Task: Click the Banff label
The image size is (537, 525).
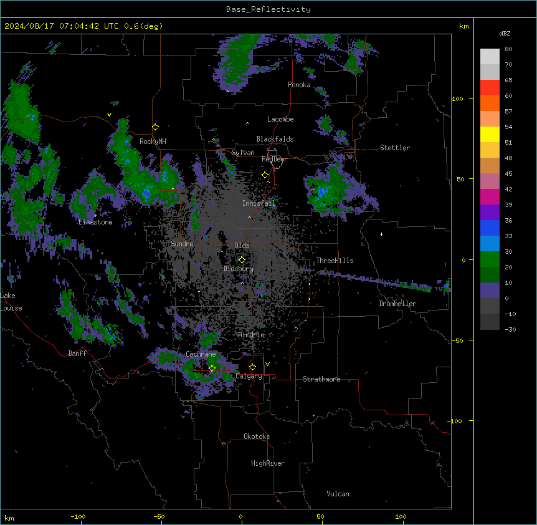Action: pyautogui.click(x=77, y=354)
